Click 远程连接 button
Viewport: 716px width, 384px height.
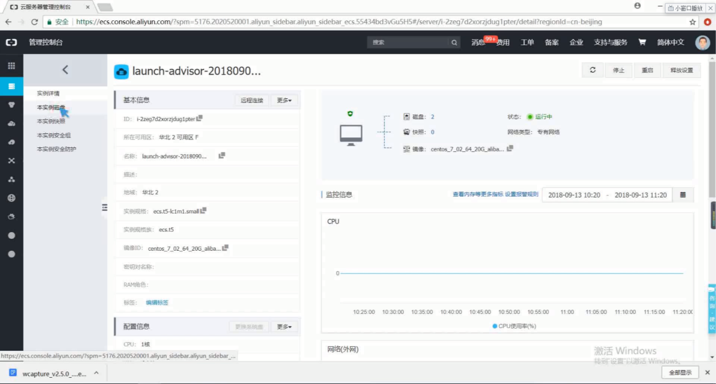pyautogui.click(x=252, y=101)
